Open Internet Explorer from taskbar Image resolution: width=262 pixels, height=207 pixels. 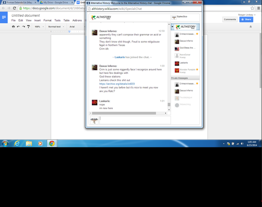(x=17, y=144)
